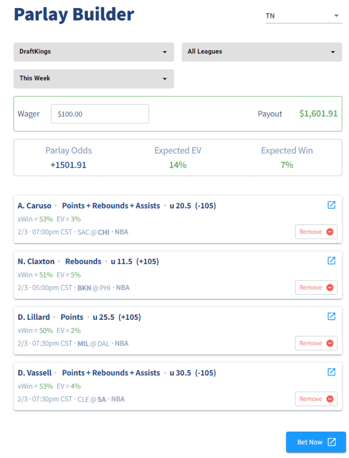Click into the Wager amount field
The height and width of the screenshot is (458, 349).
point(100,114)
